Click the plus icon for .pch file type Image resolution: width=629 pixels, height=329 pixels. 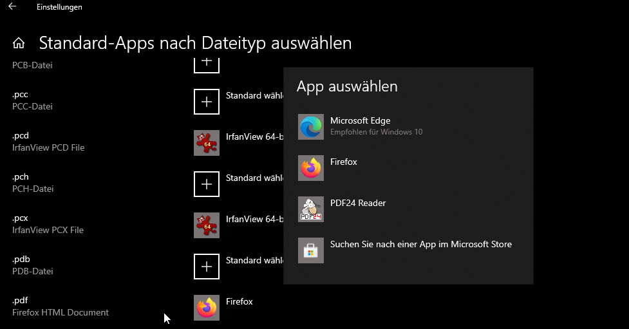[x=207, y=184]
